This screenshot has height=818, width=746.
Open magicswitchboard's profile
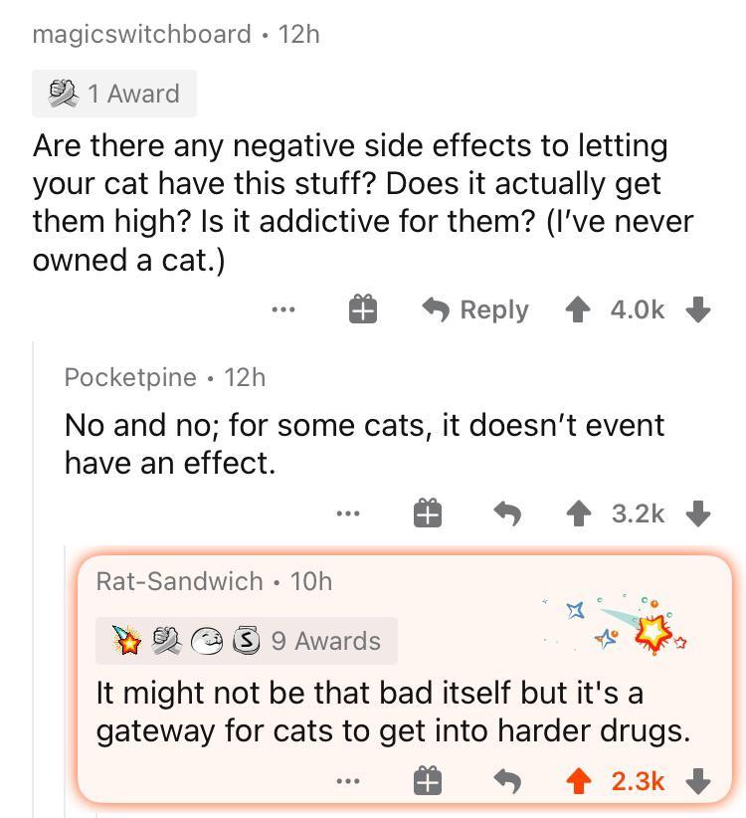pyautogui.click(x=140, y=34)
